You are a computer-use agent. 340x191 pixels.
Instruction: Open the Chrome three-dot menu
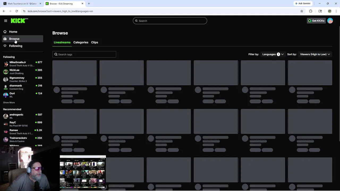(336, 11)
